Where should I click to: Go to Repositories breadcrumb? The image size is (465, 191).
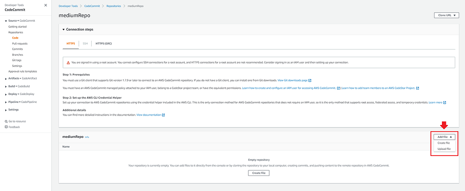(113, 6)
